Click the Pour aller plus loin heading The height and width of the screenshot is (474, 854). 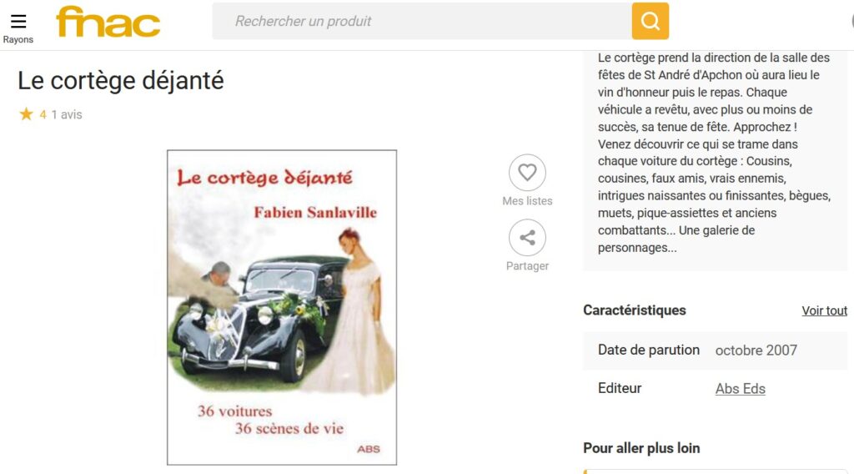pos(641,448)
